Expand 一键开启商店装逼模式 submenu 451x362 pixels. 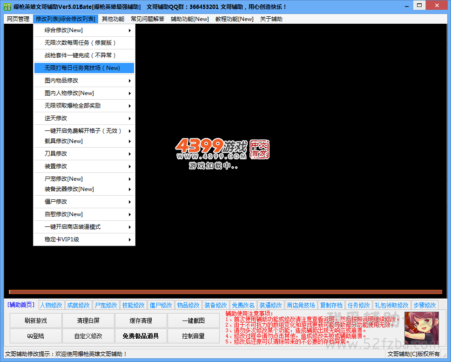pyautogui.click(x=84, y=227)
